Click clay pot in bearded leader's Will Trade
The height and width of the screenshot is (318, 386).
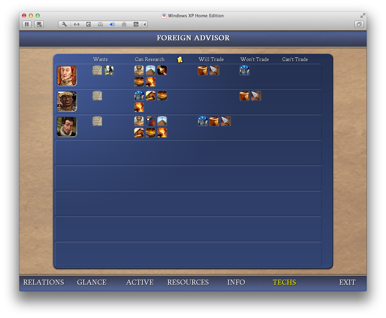[214, 121]
